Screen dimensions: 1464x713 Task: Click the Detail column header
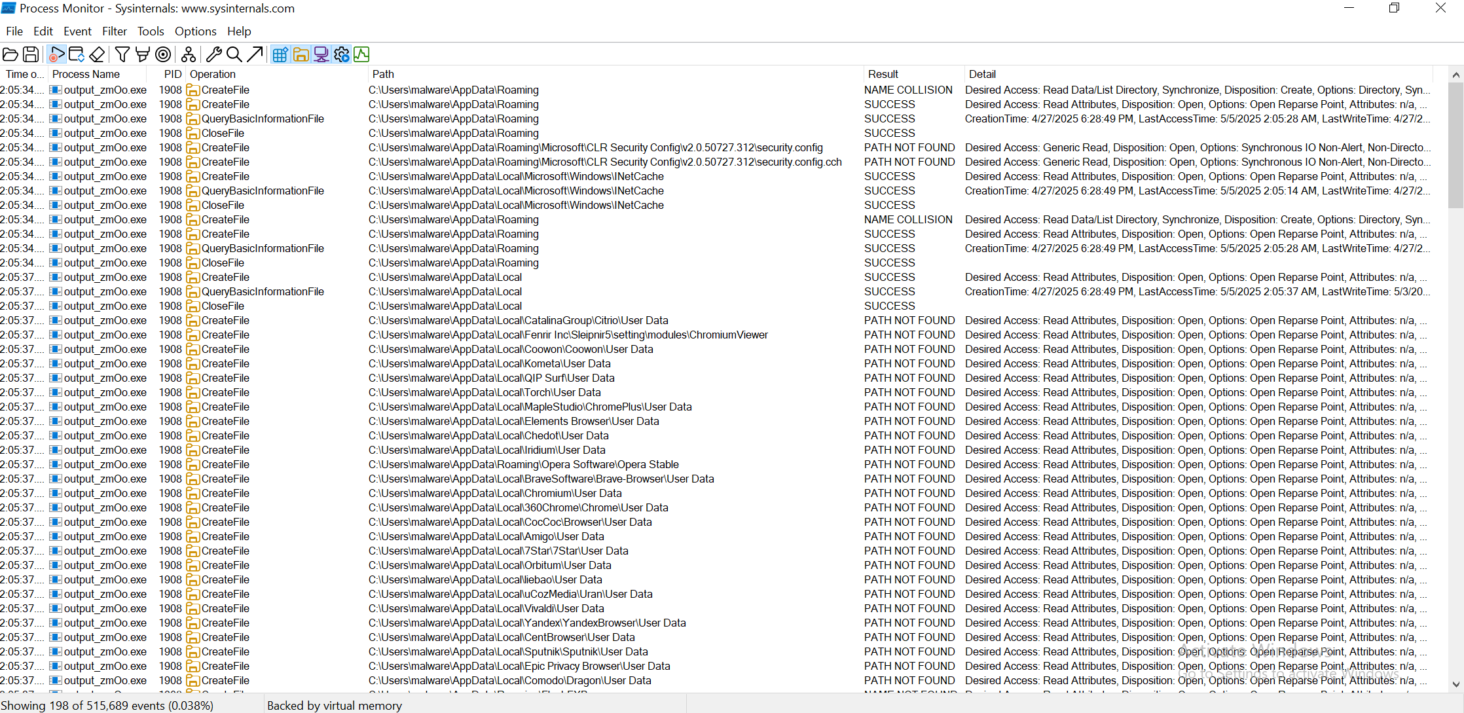[1198, 74]
